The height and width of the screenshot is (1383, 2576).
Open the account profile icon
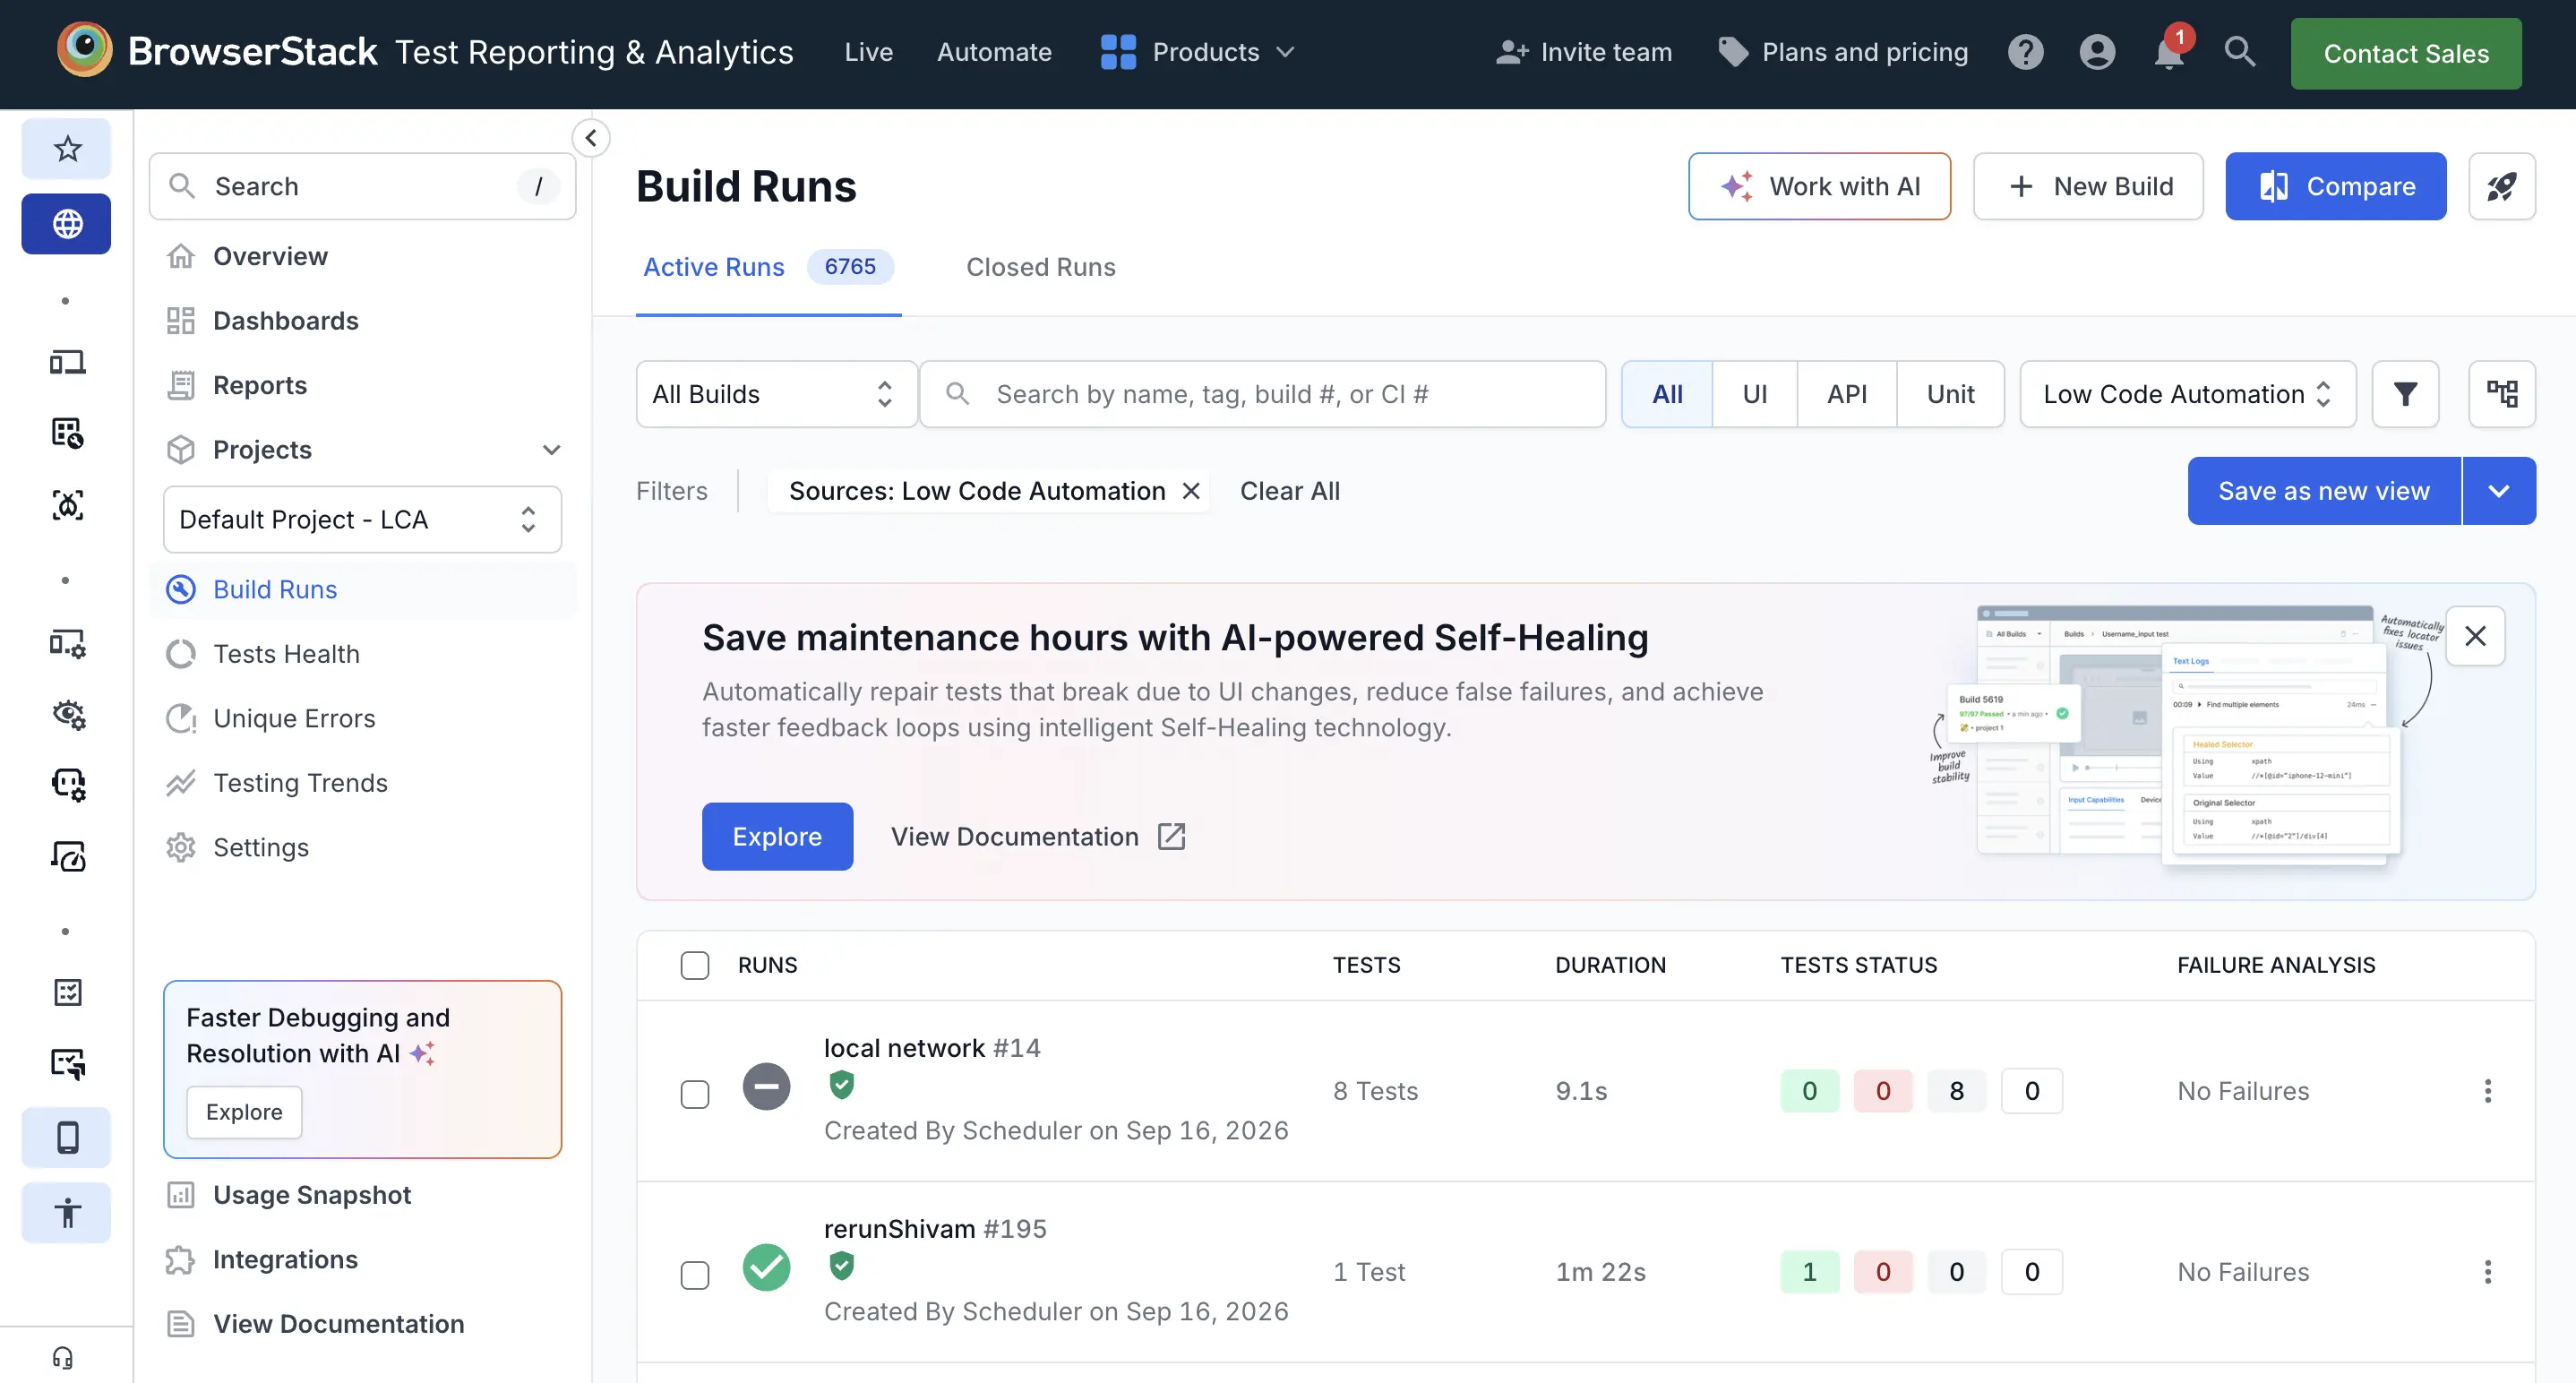click(2097, 52)
